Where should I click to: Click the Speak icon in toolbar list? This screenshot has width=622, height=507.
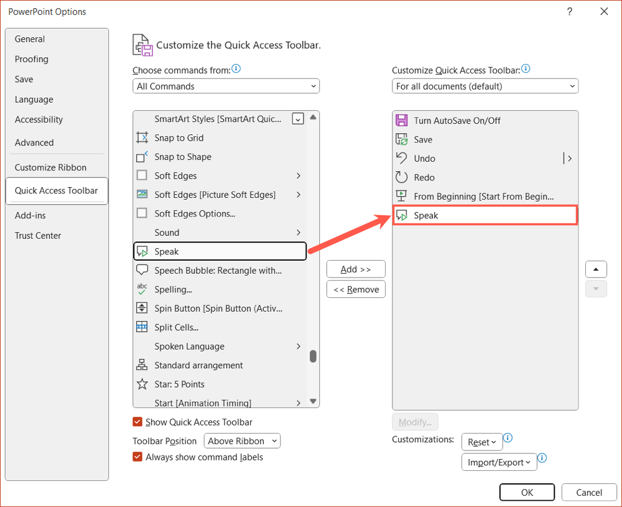[x=401, y=215]
